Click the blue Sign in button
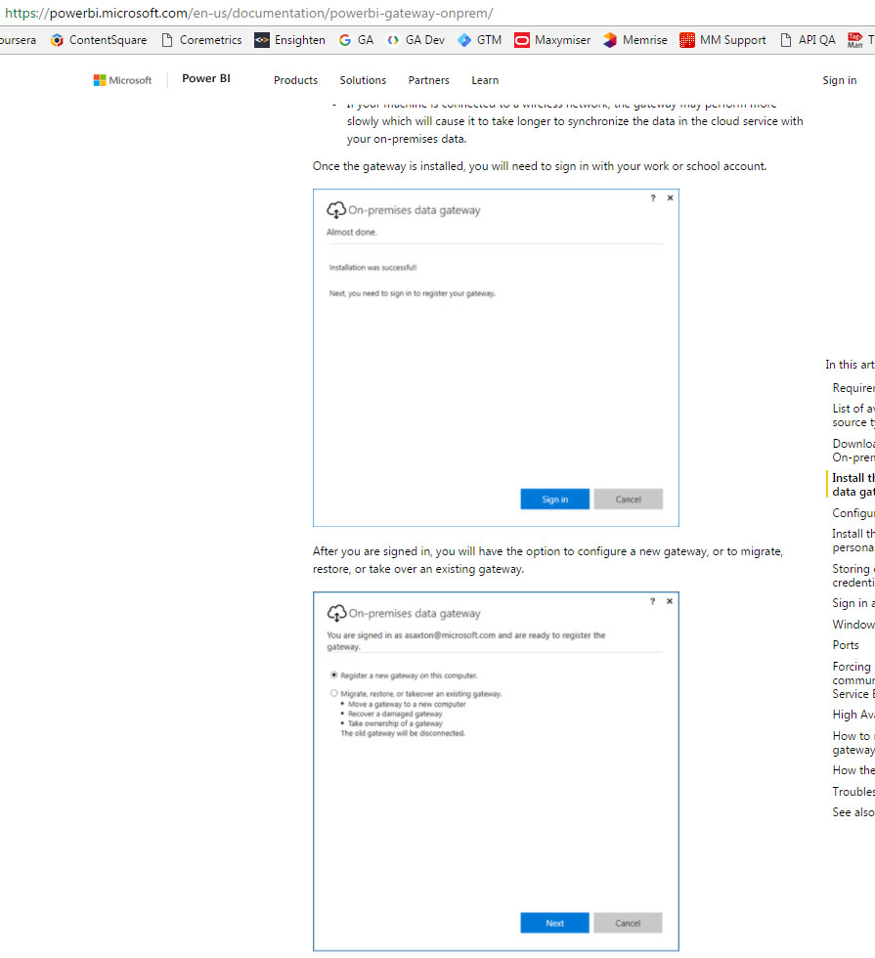Image resolution: width=875 pixels, height=958 pixels. point(555,500)
